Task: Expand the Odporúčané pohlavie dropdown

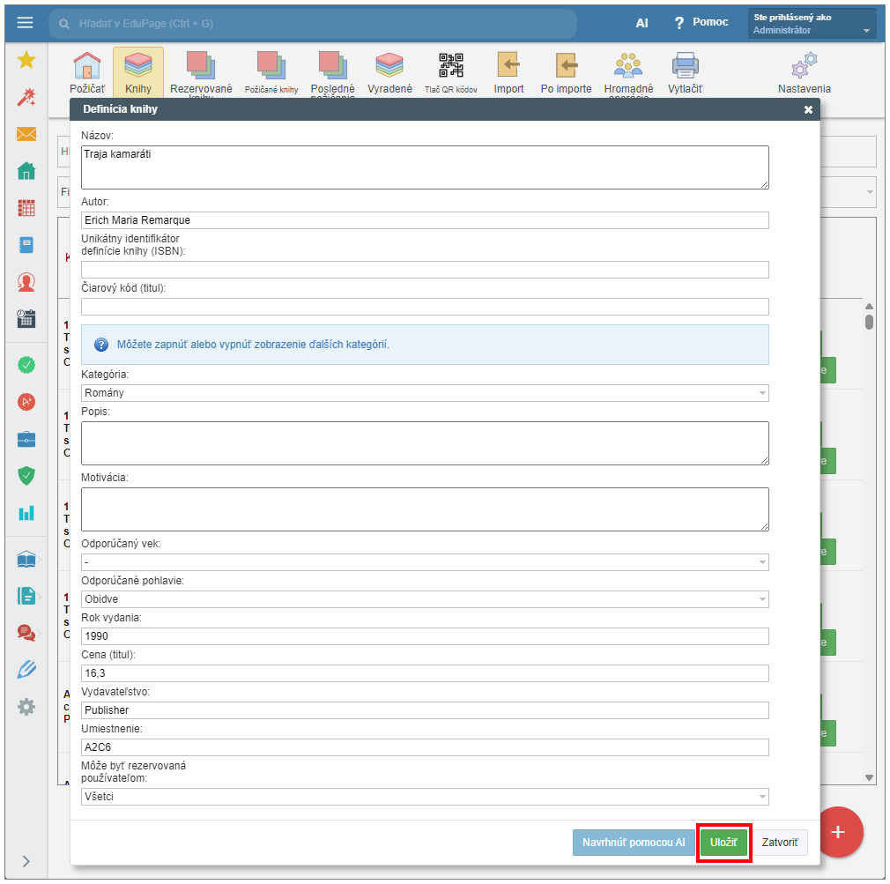Action: point(425,599)
